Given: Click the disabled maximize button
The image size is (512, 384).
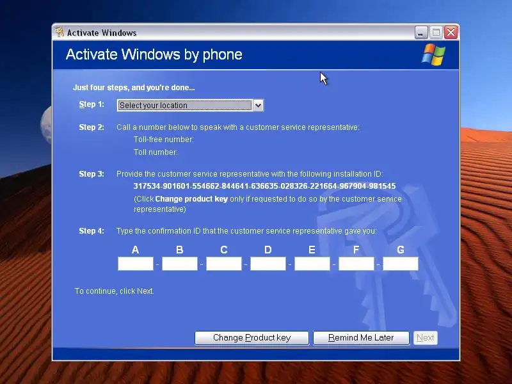Looking at the screenshot, I should pos(436,33).
